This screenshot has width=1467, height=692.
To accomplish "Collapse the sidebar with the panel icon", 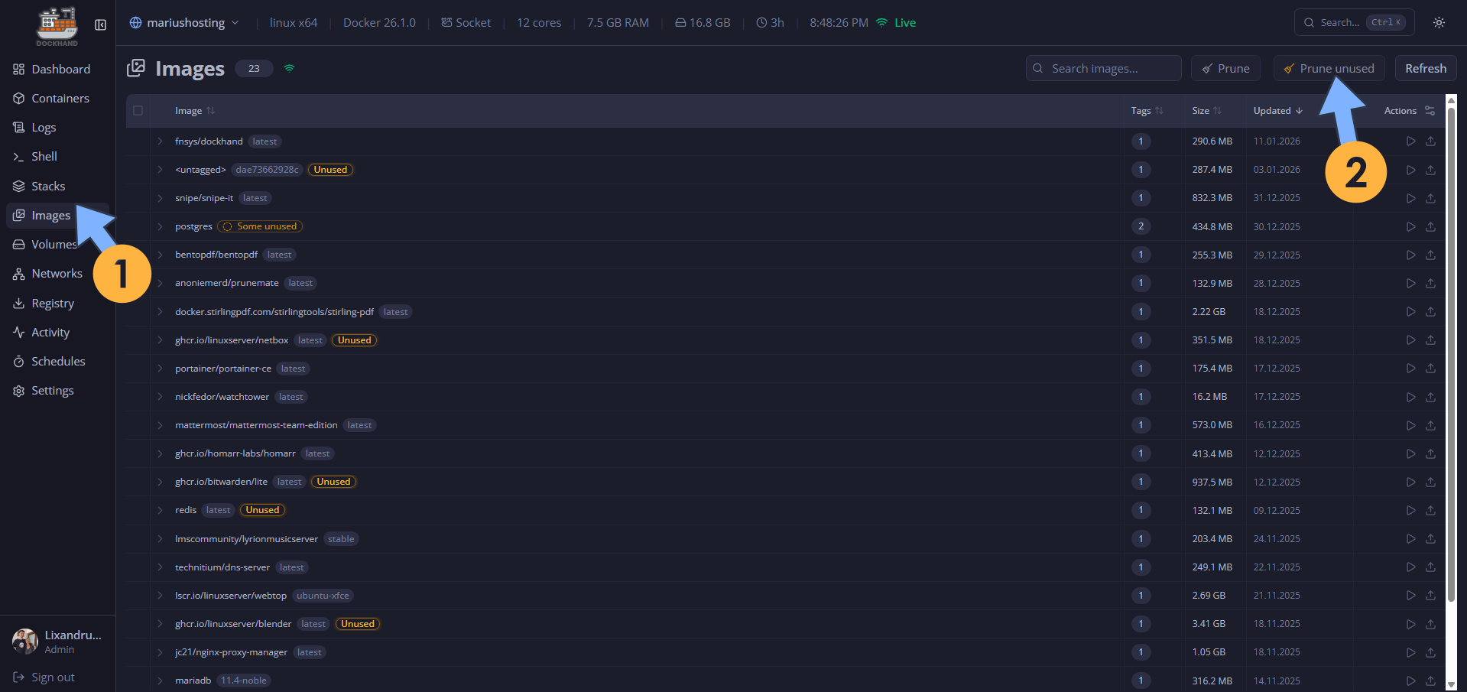I will coord(100,24).
